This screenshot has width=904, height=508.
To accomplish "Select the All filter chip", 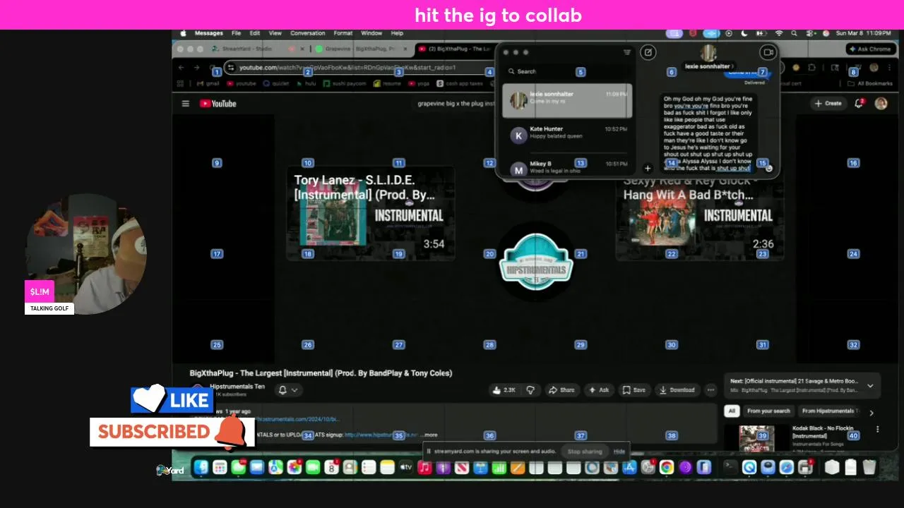I will 732,411.
